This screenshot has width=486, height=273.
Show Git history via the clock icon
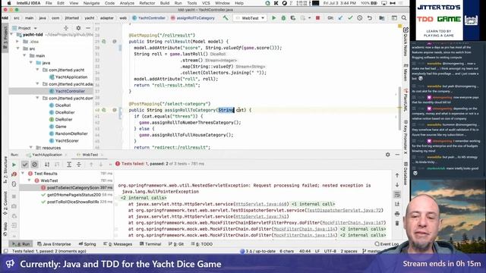click(359, 18)
